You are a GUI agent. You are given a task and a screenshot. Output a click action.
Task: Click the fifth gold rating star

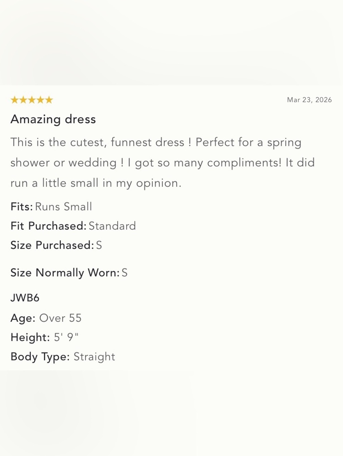click(x=49, y=100)
